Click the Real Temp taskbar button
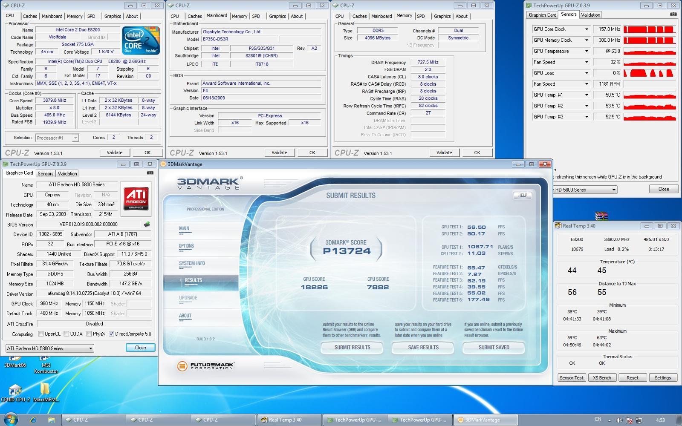682x426 pixels. [x=289, y=420]
